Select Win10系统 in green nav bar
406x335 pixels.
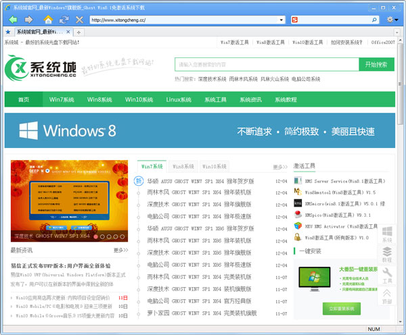pyautogui.click(x=139, y=99)
